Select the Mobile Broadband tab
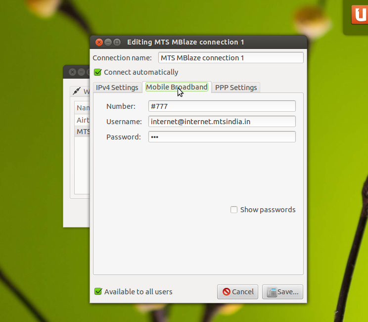368x322 pixels. tap(177, 87)
